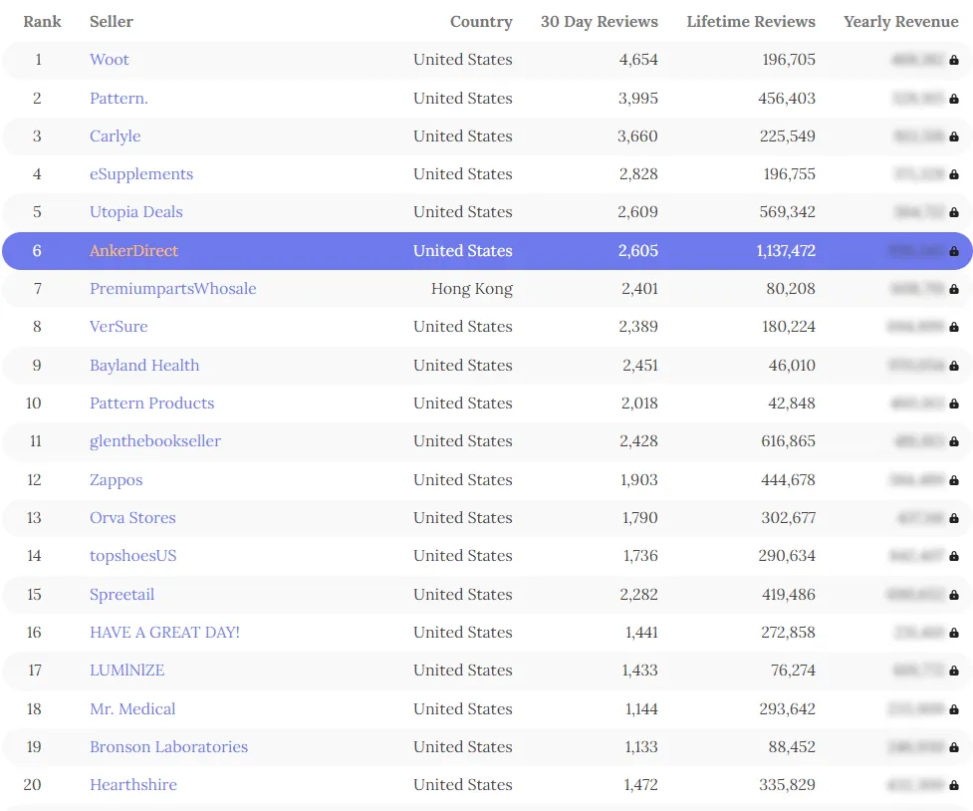Open the highlighted AnkerDirect seller link
This screenshot has height=811, width=973.
(x=133, y=251)
